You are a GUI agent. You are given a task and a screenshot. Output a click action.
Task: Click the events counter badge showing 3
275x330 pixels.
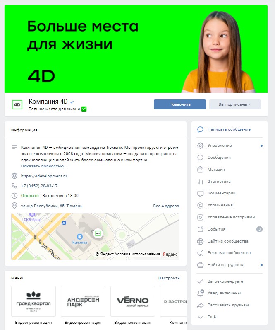(259, 229)
